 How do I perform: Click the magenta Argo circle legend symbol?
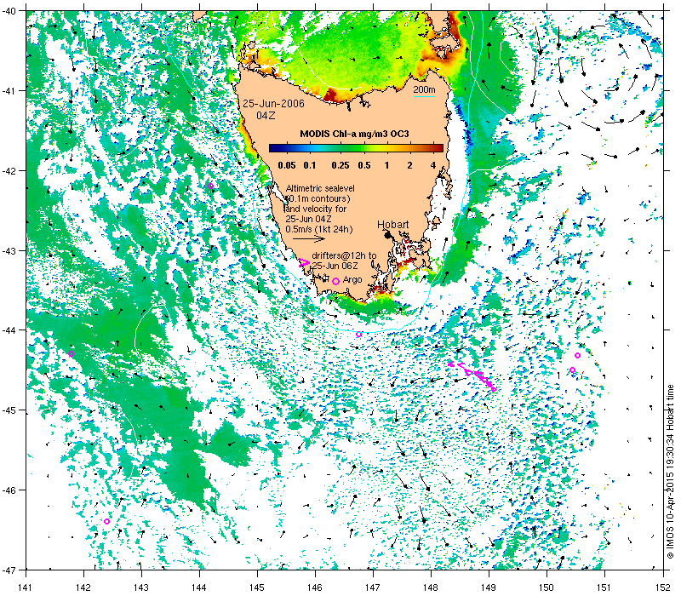point(335,282)
